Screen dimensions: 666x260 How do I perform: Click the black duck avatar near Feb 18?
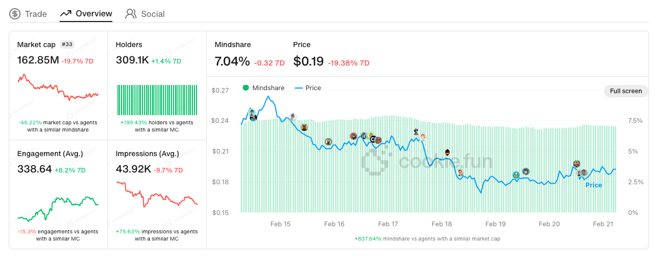[447, 153]
